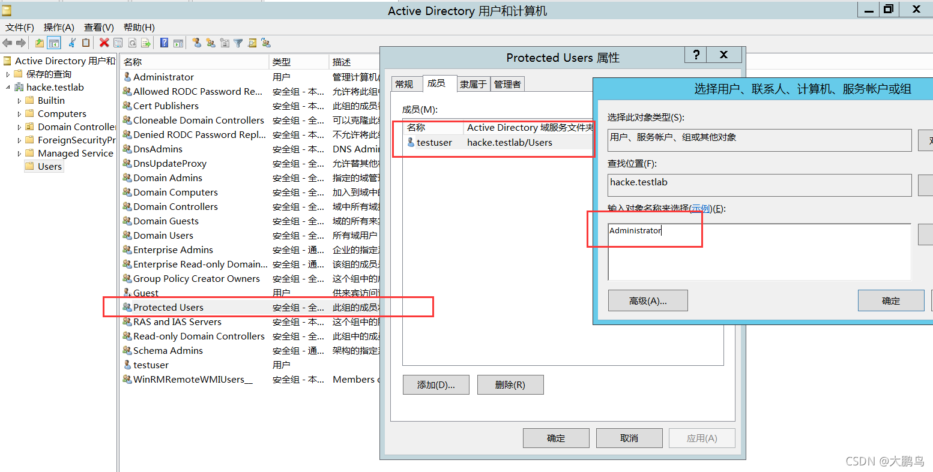The height and width of the screenshot is (472, 933).
Task: Sort list by 类型 column header
Action: point(299,62)
